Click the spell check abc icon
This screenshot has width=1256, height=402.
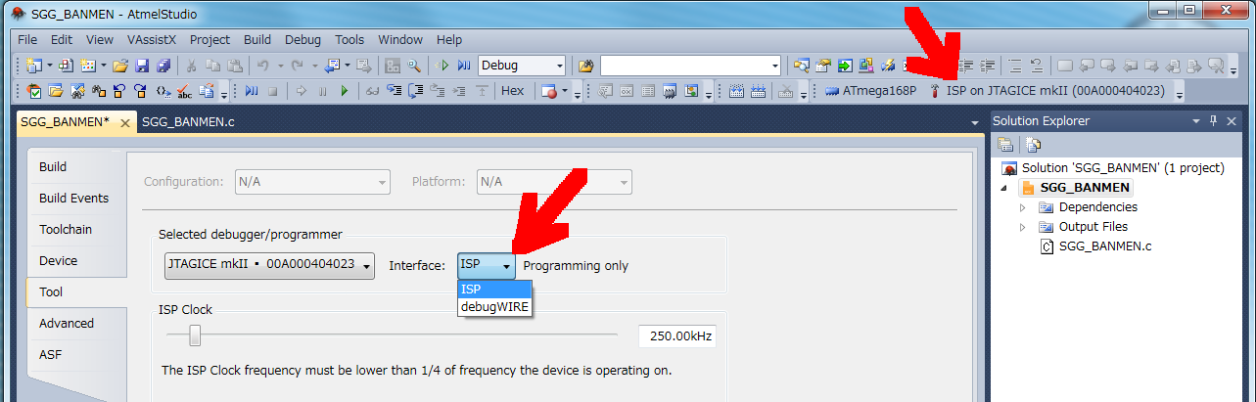[x=185, y=91]
